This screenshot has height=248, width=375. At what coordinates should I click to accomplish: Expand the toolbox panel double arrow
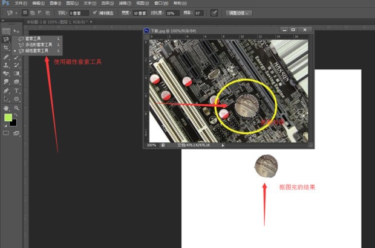click(x=3, y=21)
